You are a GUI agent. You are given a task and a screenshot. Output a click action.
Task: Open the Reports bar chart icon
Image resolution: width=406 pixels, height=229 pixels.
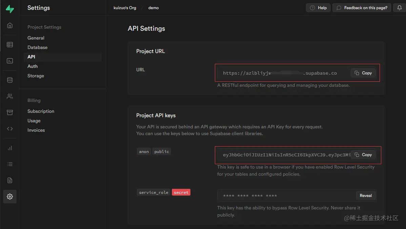[10, 148]
